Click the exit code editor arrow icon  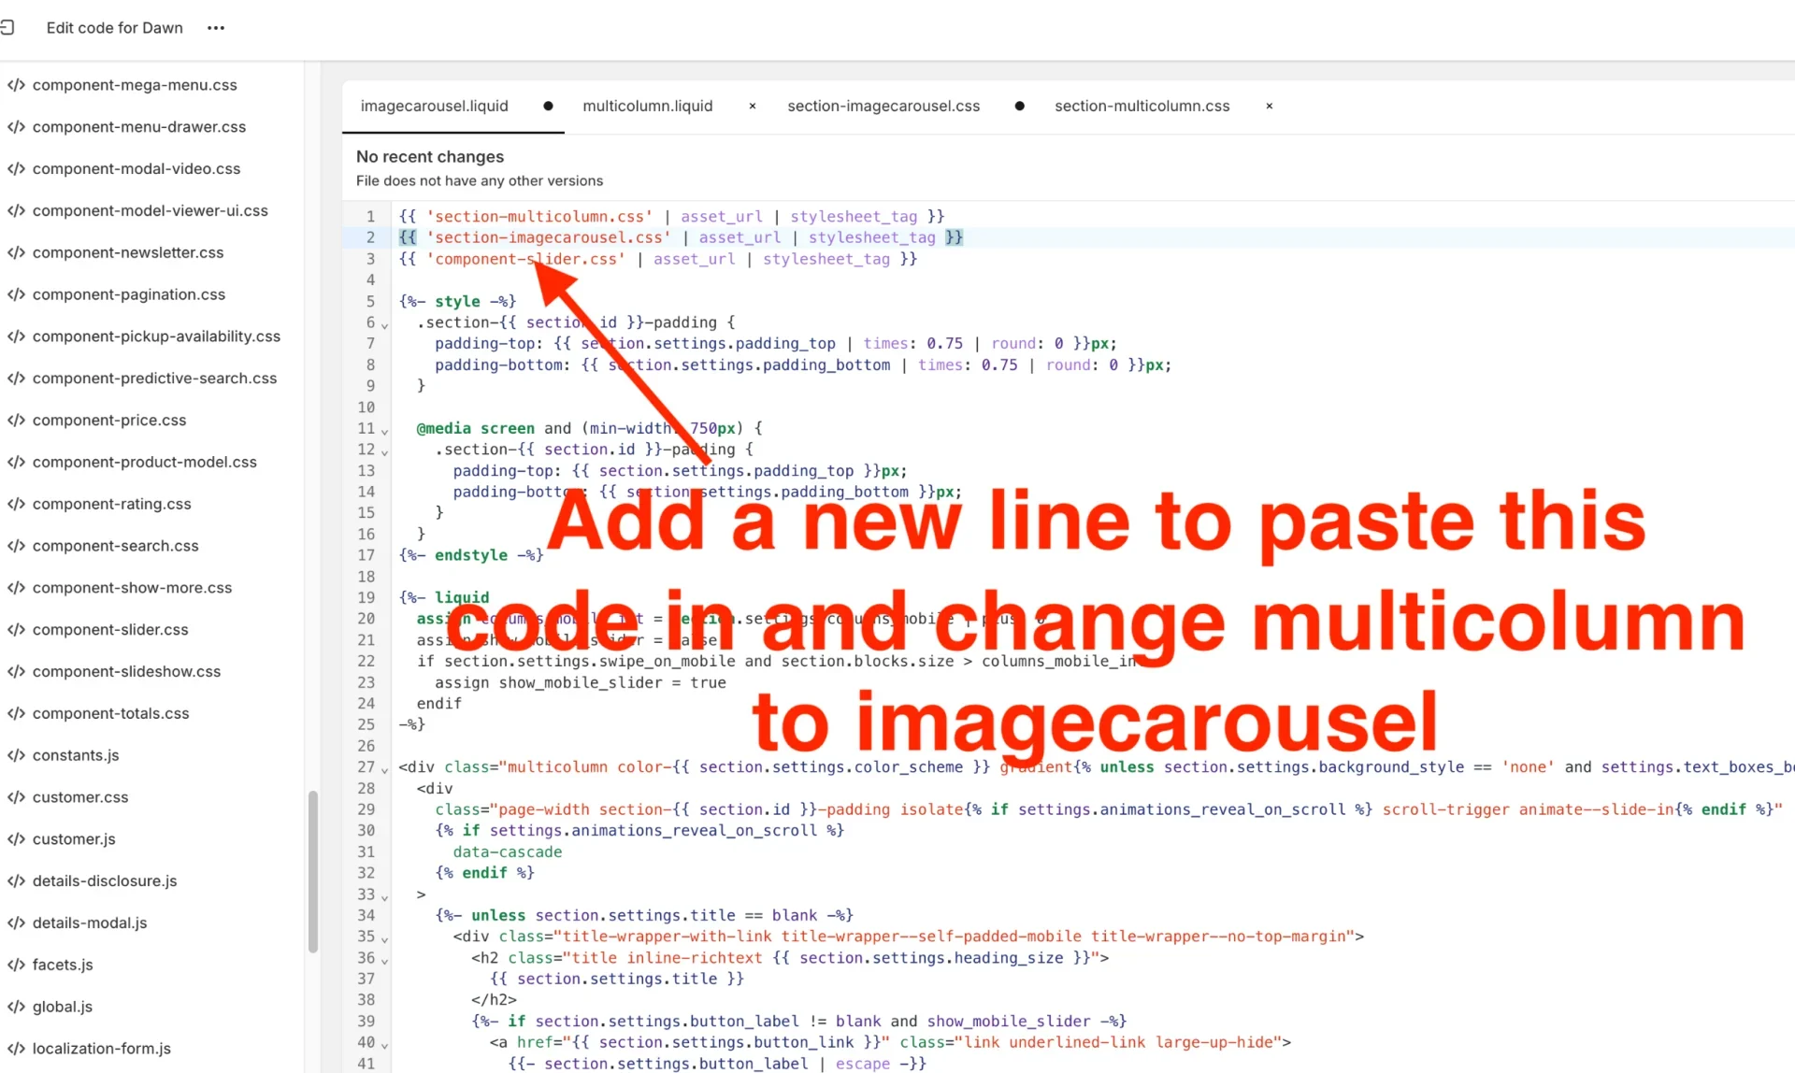tap(9, 27)
